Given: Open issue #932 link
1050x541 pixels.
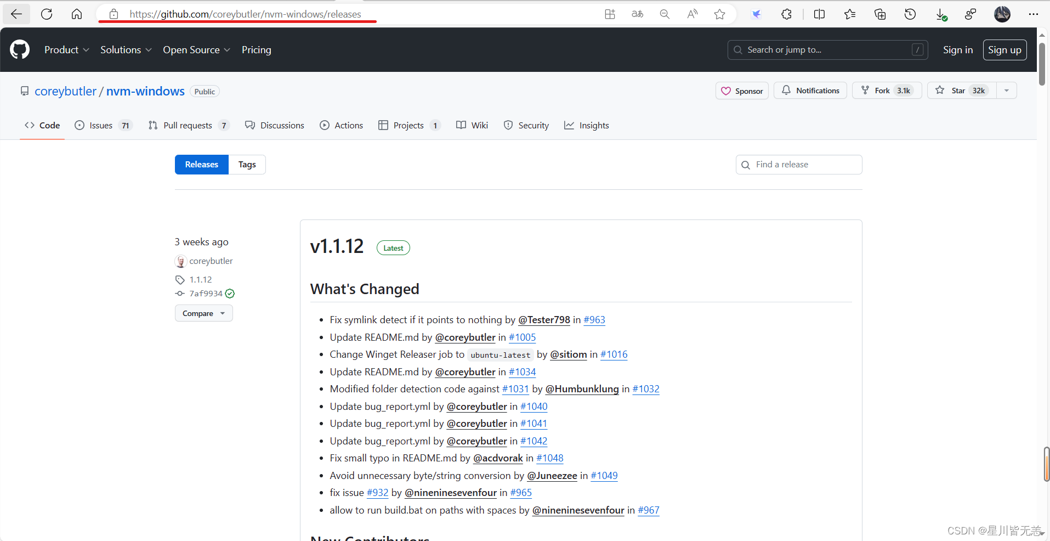Looking at the screenshot, I should point(377,493).
